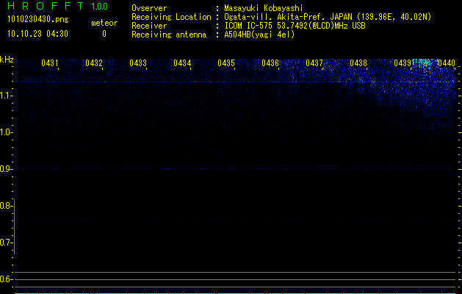The height and width of the screenshot is (294, 462).
Task: Click the Receiving antenna label
Action: point(169,35)
